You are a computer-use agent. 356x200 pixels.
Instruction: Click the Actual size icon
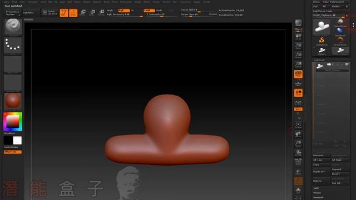tap(298, 56)
